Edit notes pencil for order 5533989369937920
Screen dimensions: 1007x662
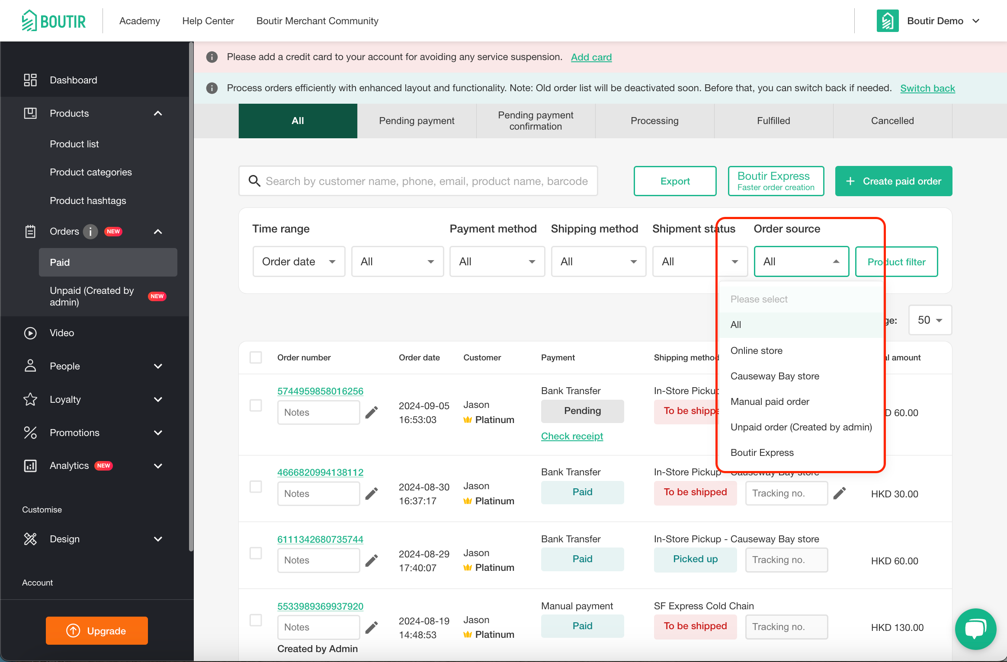coord(372,627)
